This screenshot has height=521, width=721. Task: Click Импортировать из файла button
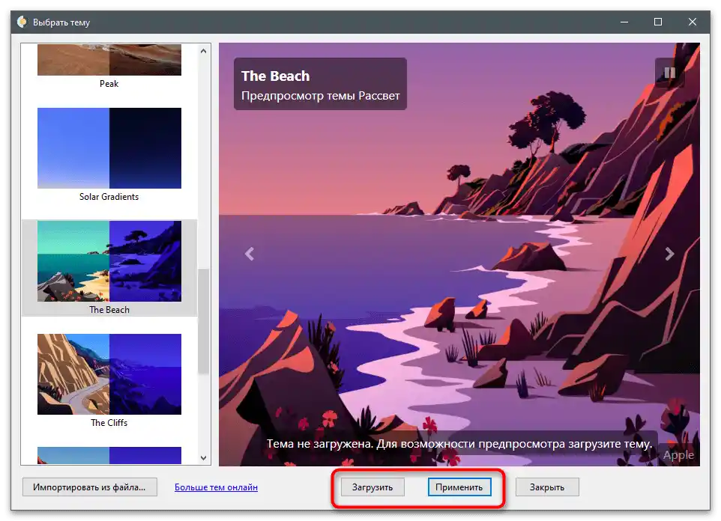[90, 487]
